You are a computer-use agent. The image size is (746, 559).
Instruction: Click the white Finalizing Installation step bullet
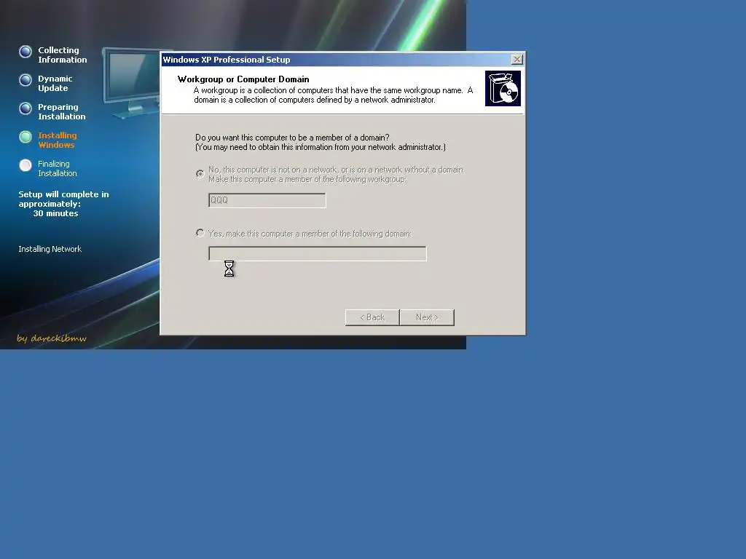click(25, 165)
